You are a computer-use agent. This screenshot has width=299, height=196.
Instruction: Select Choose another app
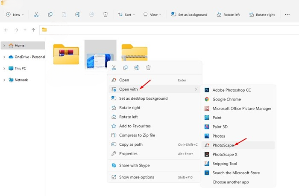(238, 182)
